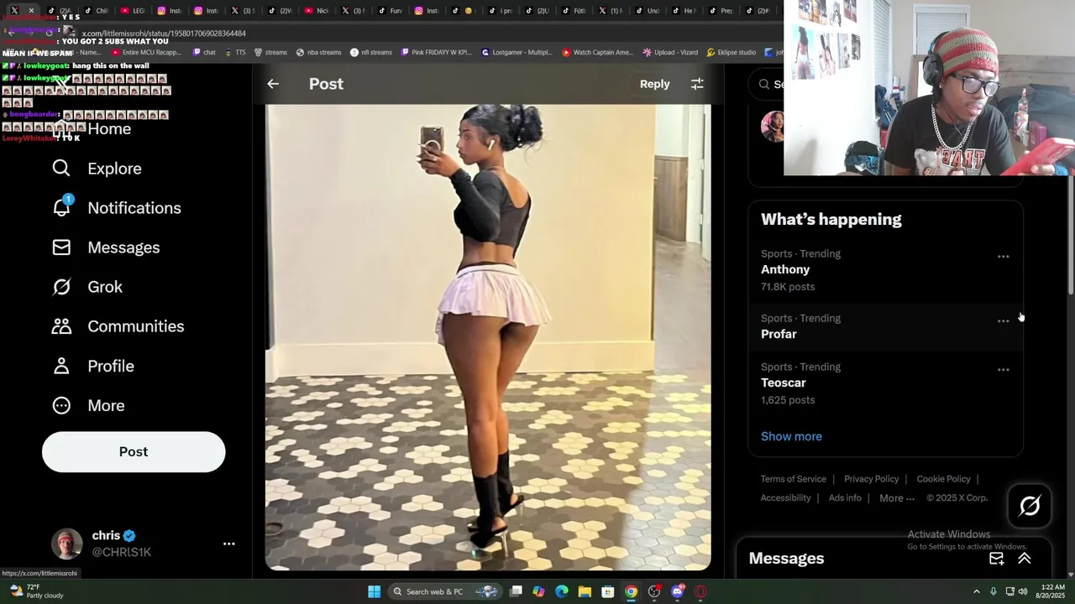The height and width of the screenshot is (604, 1075).
Task: Open options for Teoscar trend
Action: 1003,370
